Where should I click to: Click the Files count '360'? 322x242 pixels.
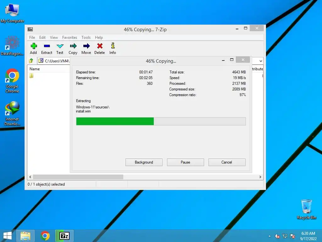[x=149, y=83]
